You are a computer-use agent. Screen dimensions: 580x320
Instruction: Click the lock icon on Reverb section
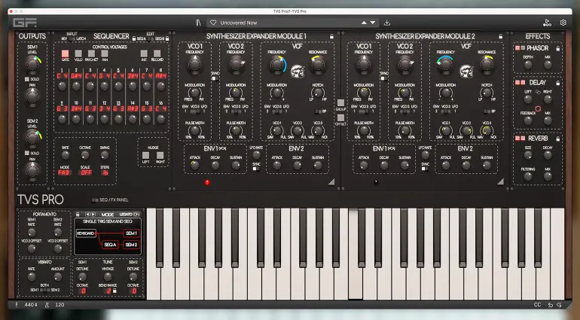coord(557,139)
